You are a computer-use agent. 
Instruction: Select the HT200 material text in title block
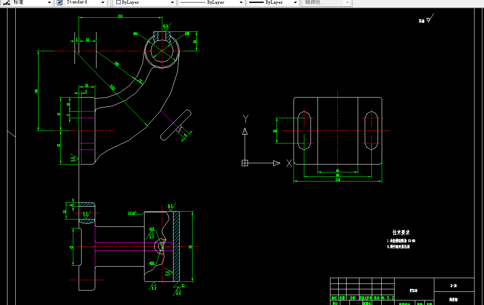[x=414, y=291]
